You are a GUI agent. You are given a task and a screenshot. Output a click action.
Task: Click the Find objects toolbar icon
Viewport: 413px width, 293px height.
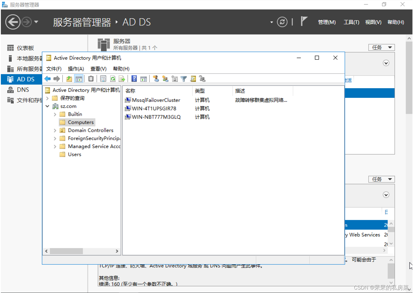[x=193, y=79]
